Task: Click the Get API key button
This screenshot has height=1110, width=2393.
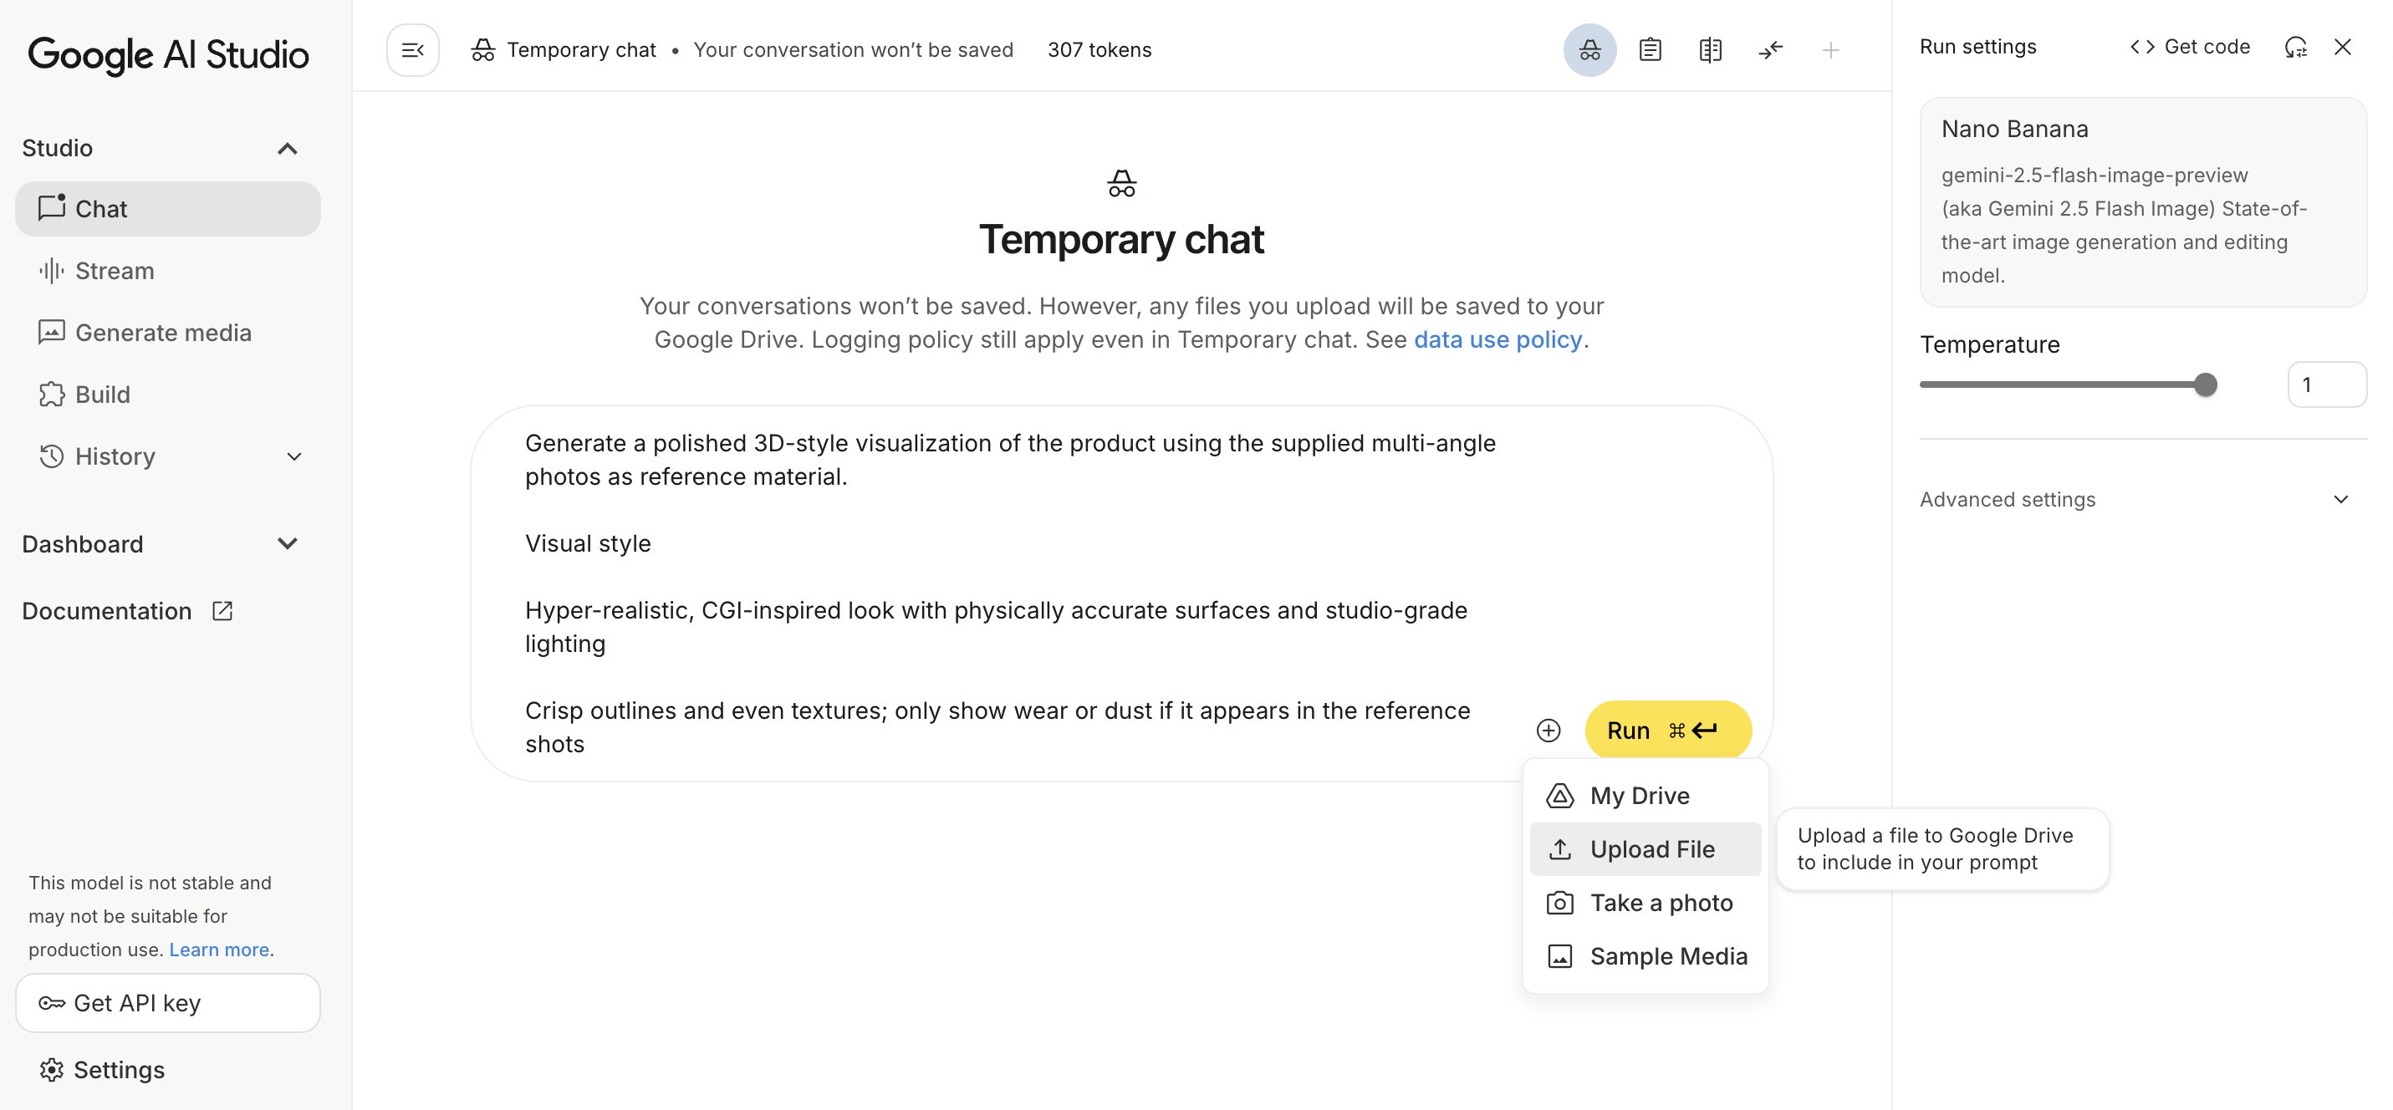Action: pyautogui.click(x=168, y=1003)
